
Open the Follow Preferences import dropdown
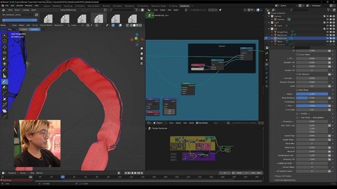coord(71,10)
